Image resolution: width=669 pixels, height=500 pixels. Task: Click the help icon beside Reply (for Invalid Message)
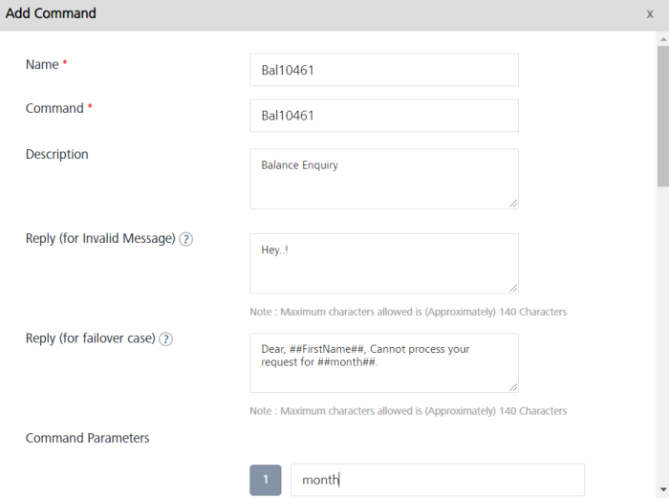(x=186, y=239)
